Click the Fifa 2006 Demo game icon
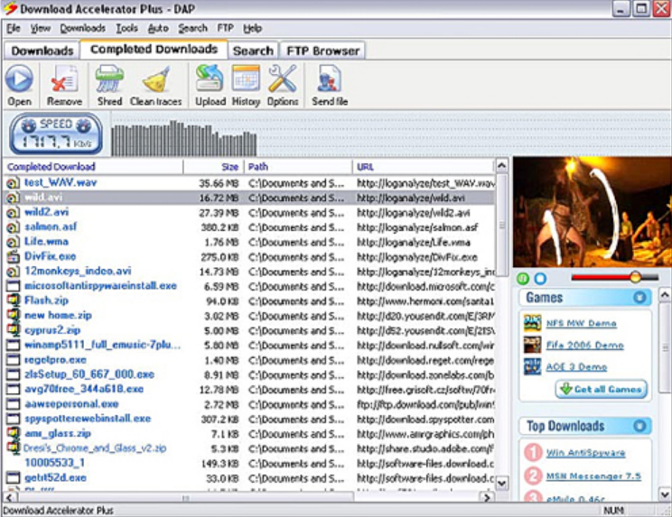The image size is (672, 517). click(x=532, y=345)
